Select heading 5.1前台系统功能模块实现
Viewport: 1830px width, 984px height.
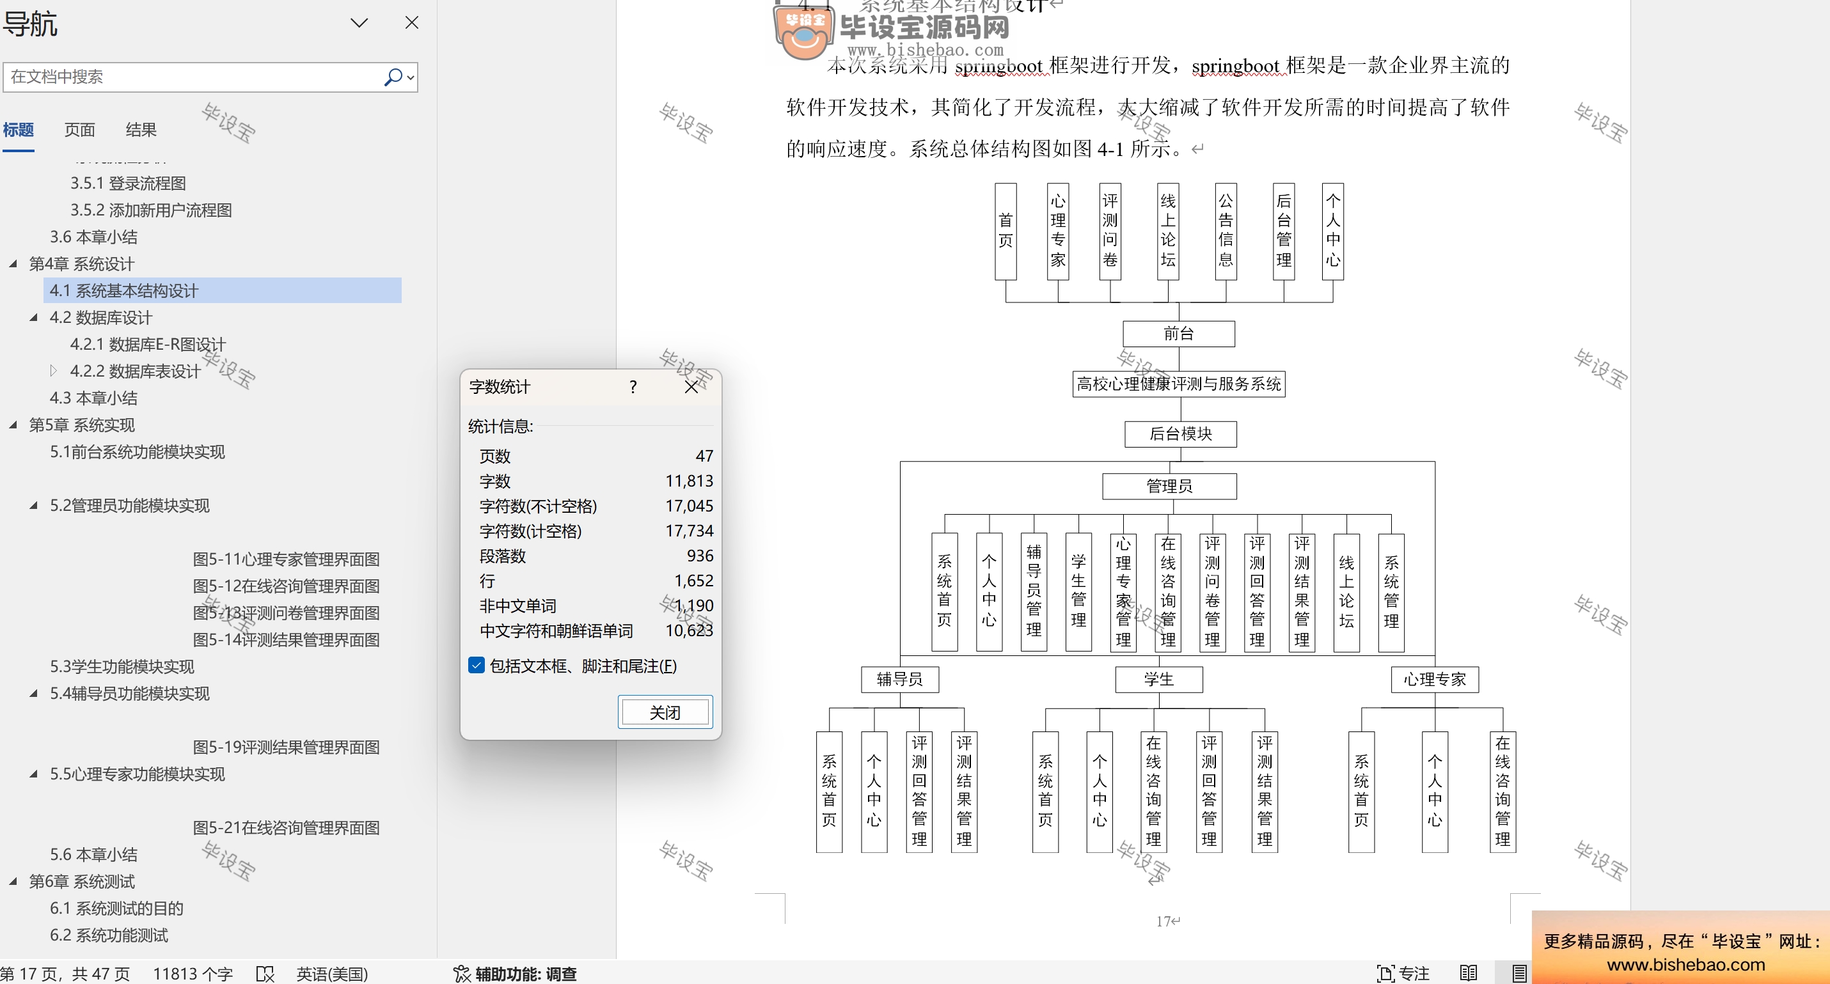click(x=137, y=452)
